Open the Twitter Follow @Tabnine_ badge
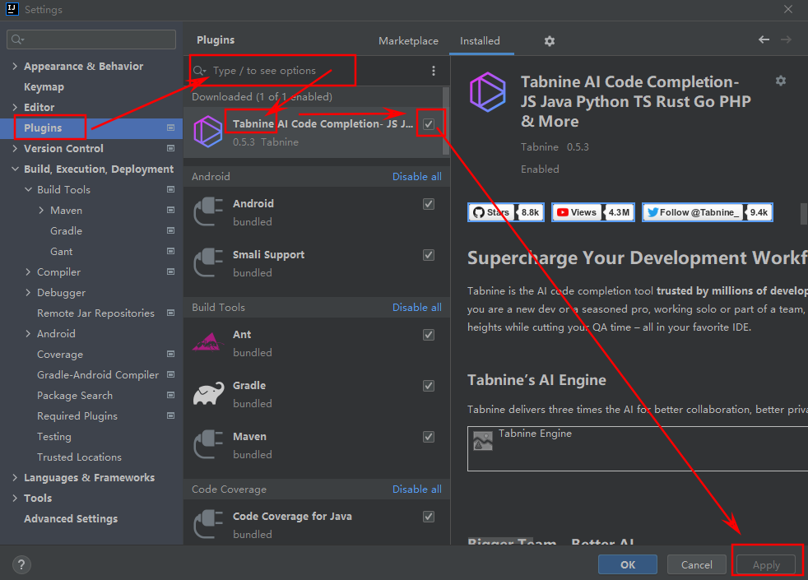This screenshot has height=580, width=808. (x=707, y=212)
